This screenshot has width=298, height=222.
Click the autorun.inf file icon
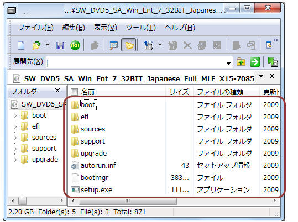click(75, 166)
